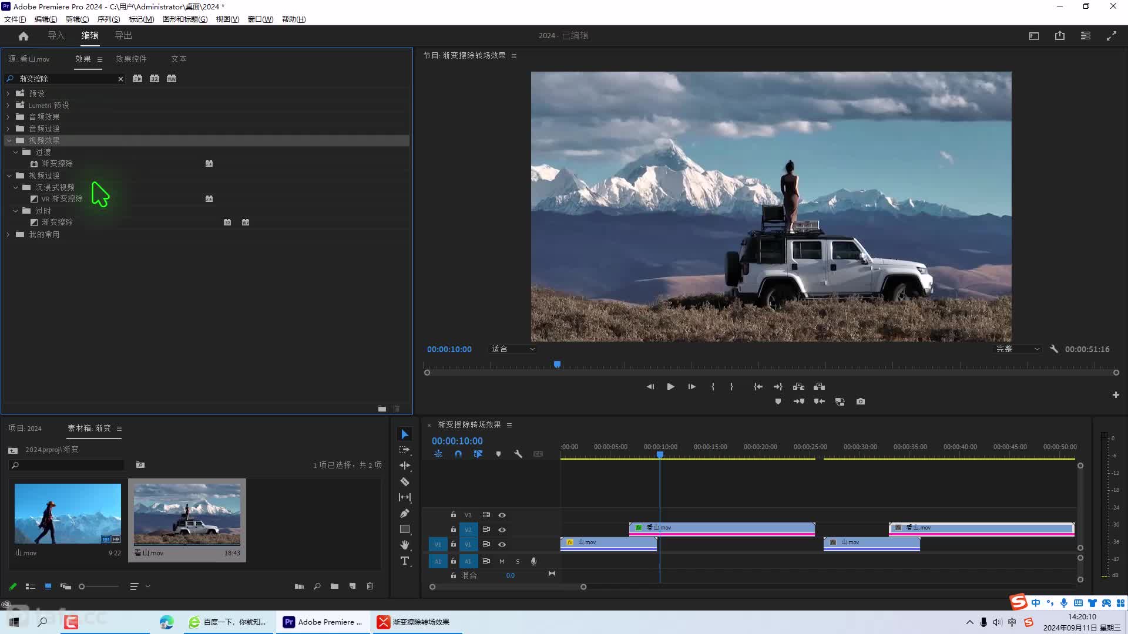The width and height of the screenshot is (1128, 634).
Task: Toggle V3 track output eye
Action: pos(502,515)
